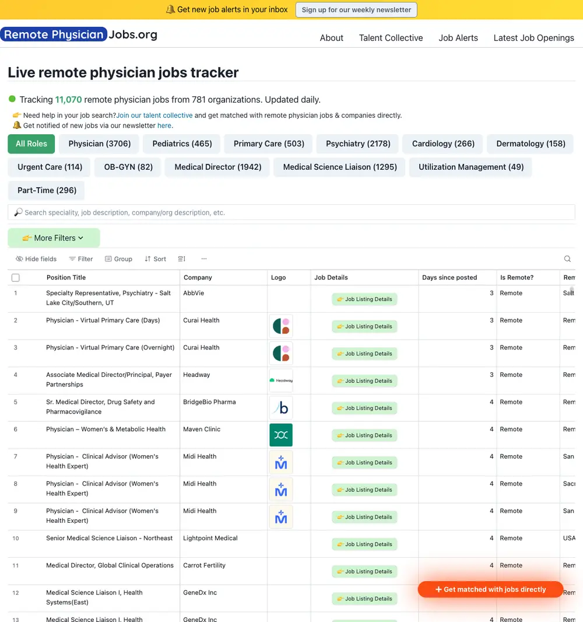Image resolution: width=583 pixels, height=622 pixels.
Task: Open the table search magnifier icon
Action: [567, 258]
